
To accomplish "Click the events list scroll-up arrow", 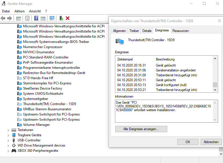I will pyautogui.click(x=215, y=58).
